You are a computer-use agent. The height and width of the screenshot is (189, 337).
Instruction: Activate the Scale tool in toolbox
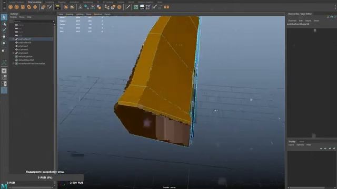pos(3,50)
